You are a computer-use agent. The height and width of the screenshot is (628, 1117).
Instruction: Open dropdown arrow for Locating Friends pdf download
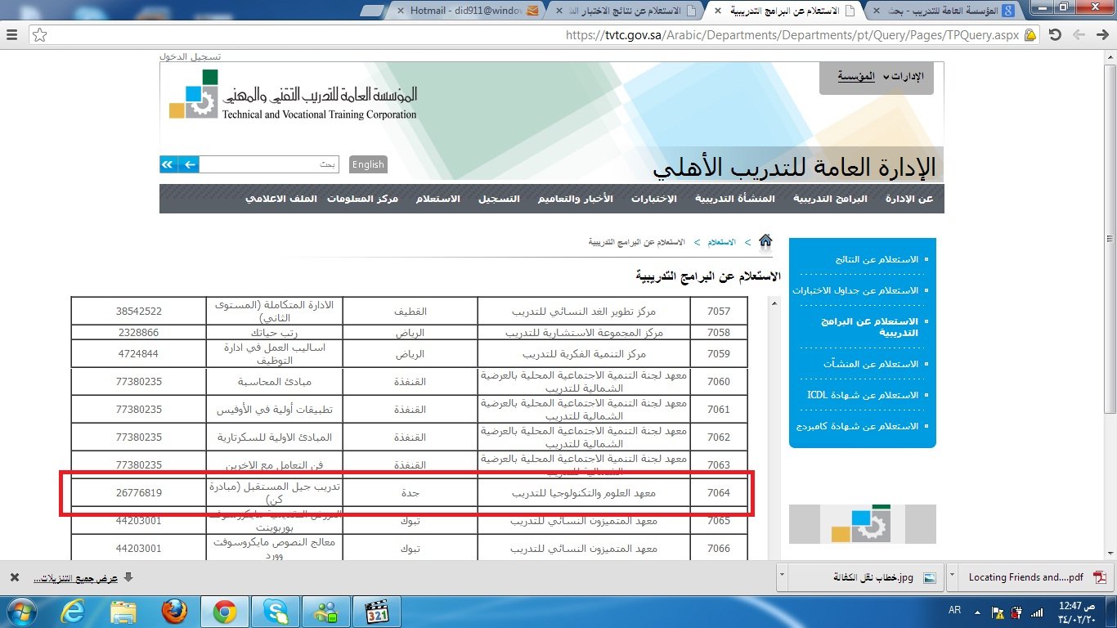point(952,577)
